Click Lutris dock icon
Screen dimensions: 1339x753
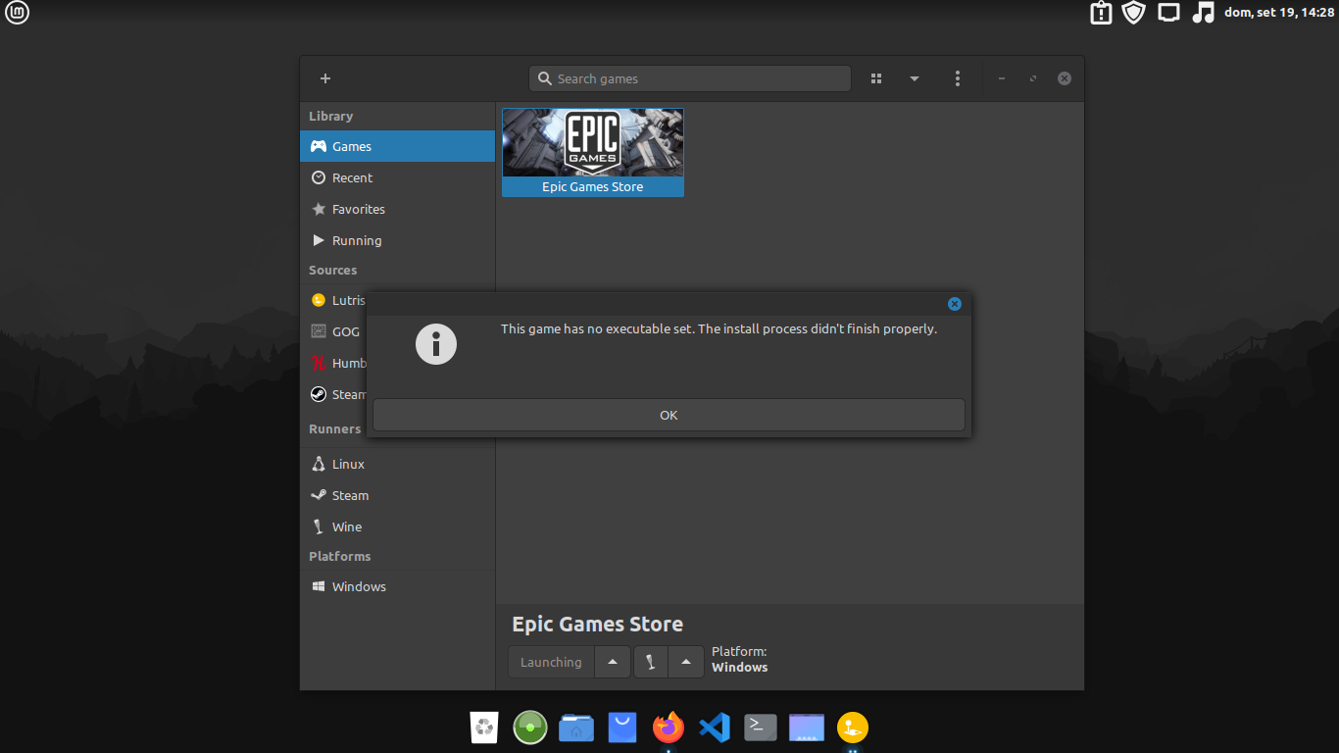pos(853,728)
